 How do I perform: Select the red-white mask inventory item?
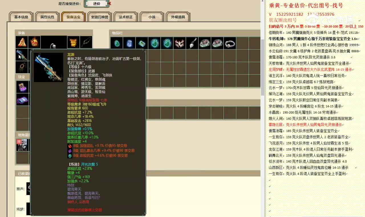179,43
